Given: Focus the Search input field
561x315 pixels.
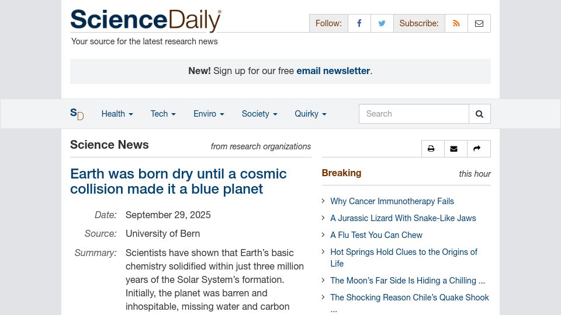Looking at the screenshot, I should (414, 114).
